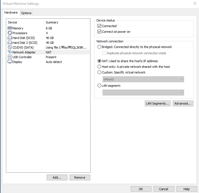Select the Memory row text
199x193 pixels.
pos(18,28)
